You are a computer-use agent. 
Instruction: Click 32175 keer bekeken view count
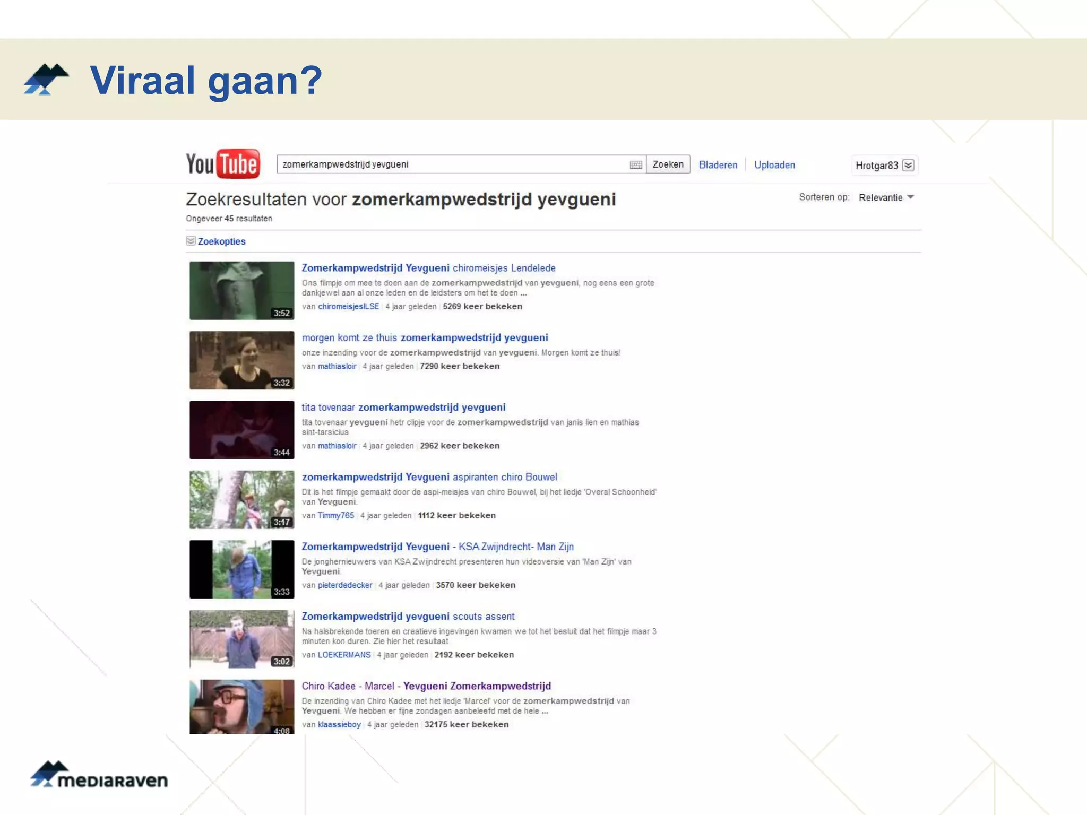(x=466, y=725)
